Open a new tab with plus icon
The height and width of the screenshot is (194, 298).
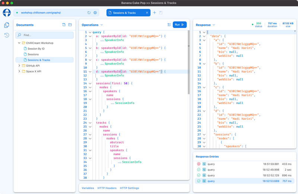pos(155,13)
